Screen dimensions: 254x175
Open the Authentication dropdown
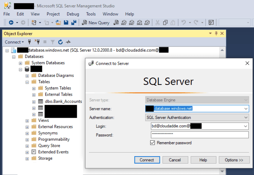coord(246,117)
